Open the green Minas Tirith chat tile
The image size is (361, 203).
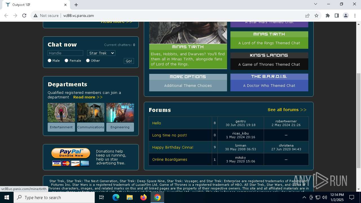(x=269, y=40)
